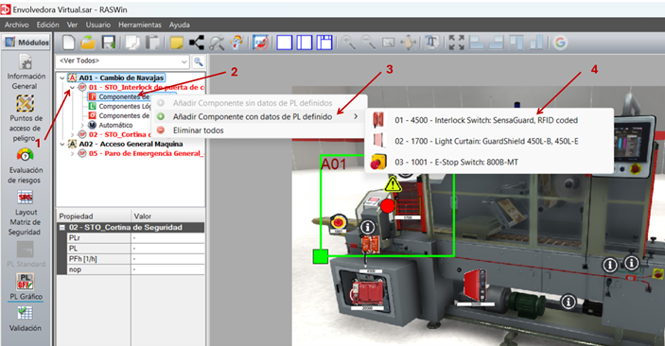Open the Ayuda menu
Image resolution: width=665 pixels, height=346 pixels.
click(180, 25)
